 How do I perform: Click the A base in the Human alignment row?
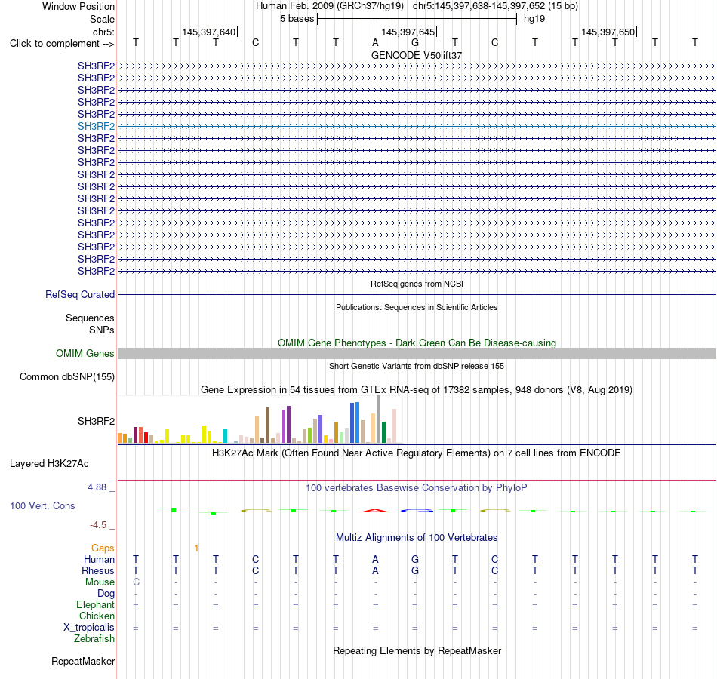[x=375, y=559]
